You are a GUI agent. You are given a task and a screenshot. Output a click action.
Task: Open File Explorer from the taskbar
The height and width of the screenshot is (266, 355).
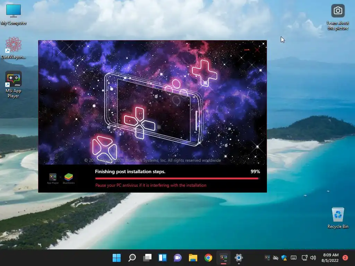coord(193,258)
